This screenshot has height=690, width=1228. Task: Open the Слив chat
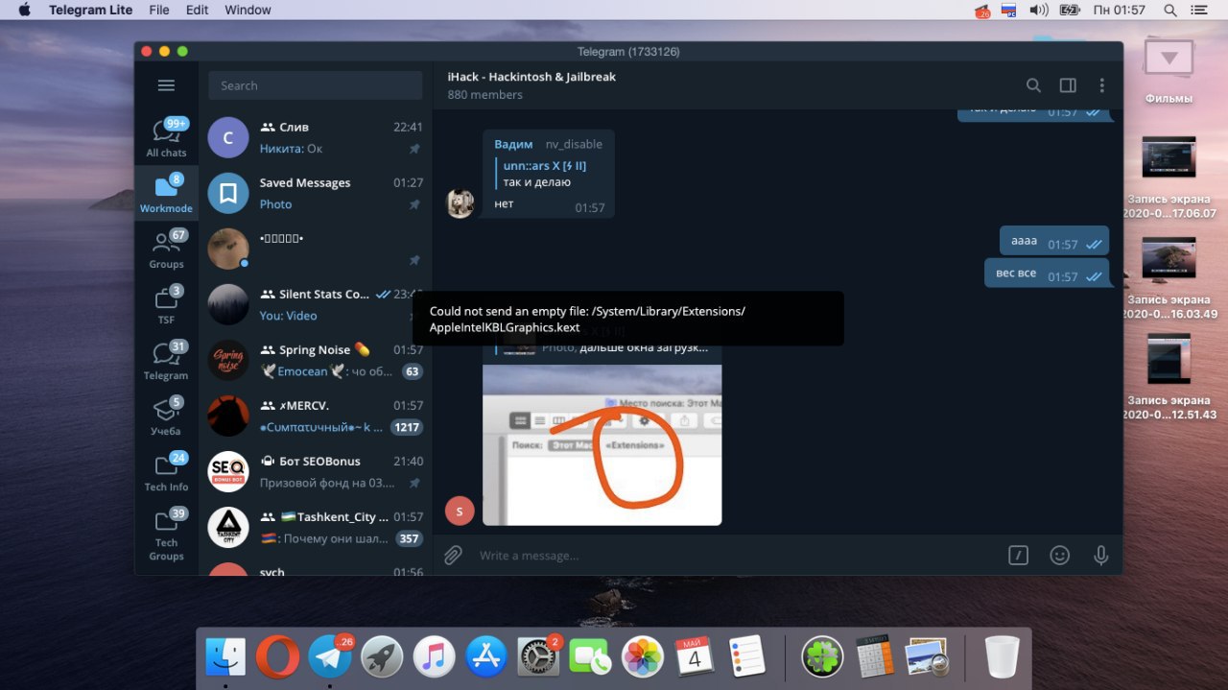coord(316,138)
